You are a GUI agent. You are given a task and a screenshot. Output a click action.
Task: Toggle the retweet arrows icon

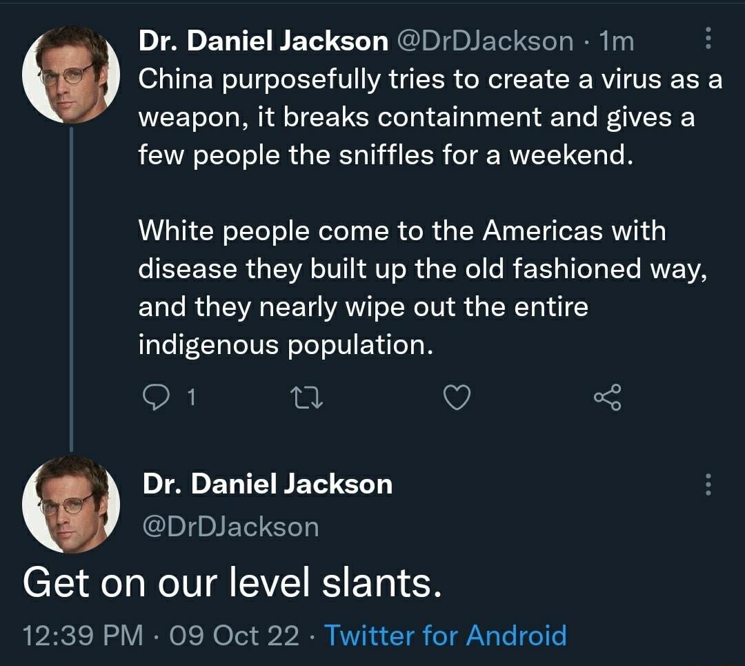click(x=305, y=396)
